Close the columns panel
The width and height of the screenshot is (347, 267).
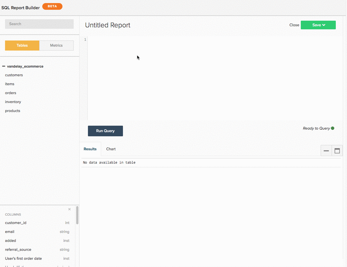point(69,209)
